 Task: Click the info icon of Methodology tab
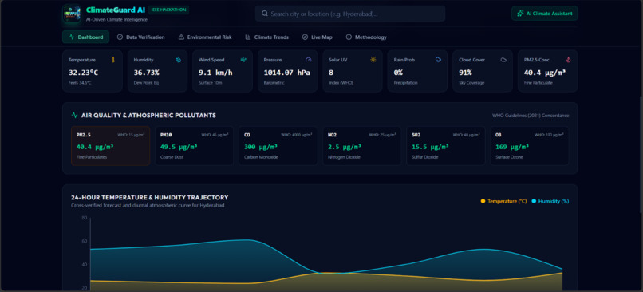coord(349,37)
